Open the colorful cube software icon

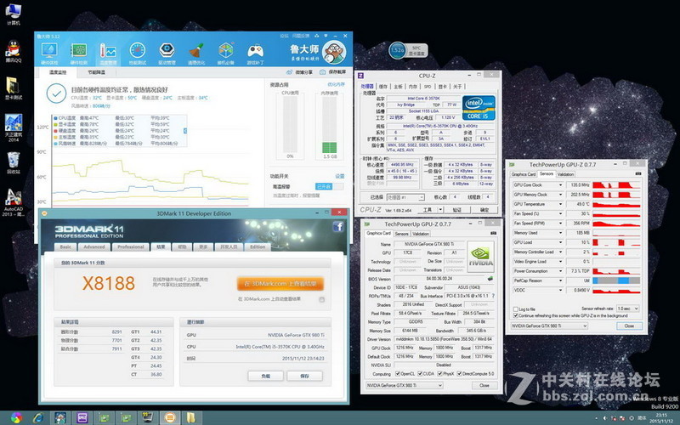[x=225, y=51]
